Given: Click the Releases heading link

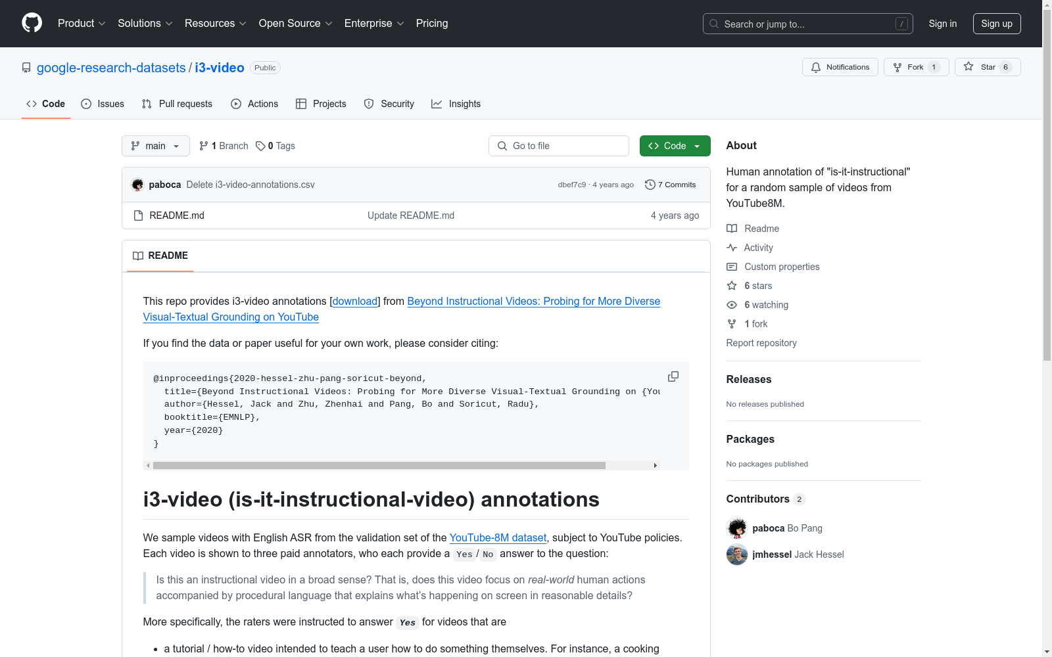Looking at the screenshot, I should pos(749,379).
